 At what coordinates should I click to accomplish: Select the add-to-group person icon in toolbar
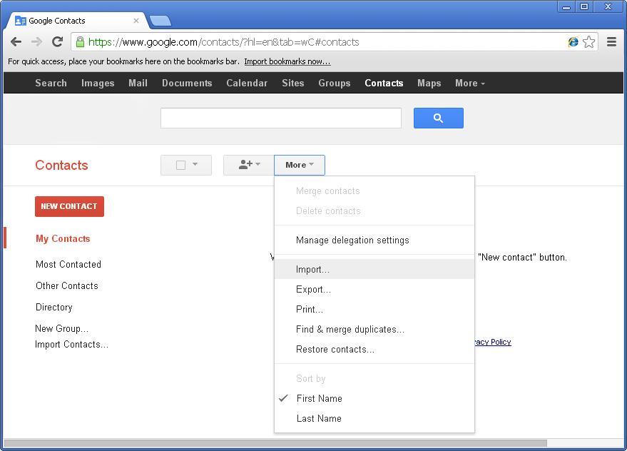248,164
